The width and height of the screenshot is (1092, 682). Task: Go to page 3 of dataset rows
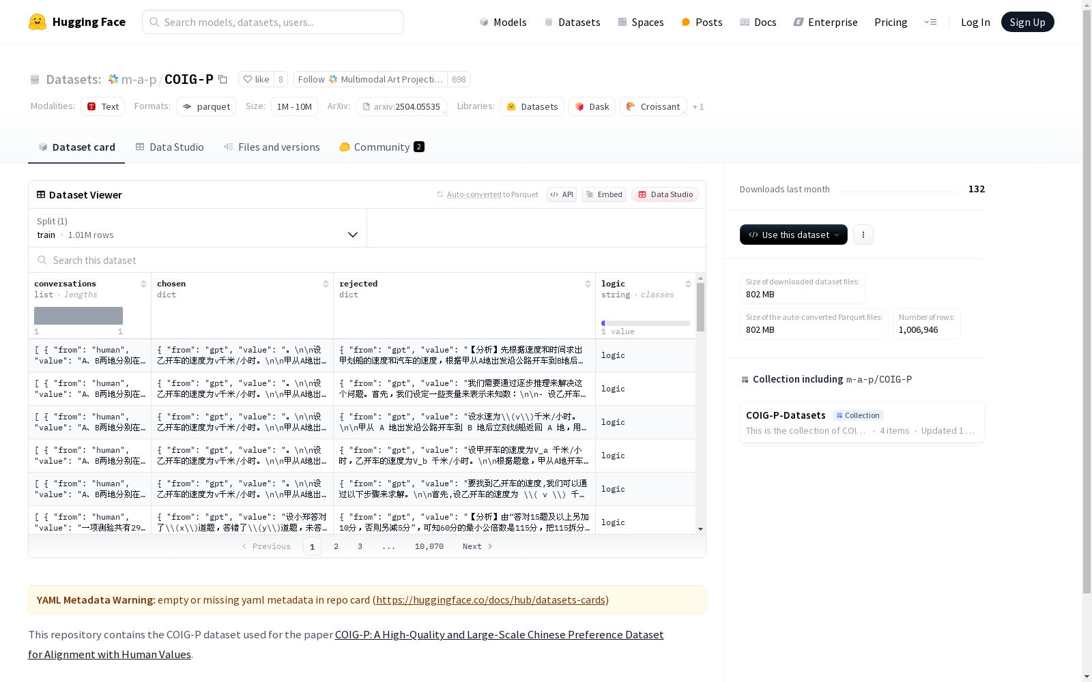coord(360,546)
